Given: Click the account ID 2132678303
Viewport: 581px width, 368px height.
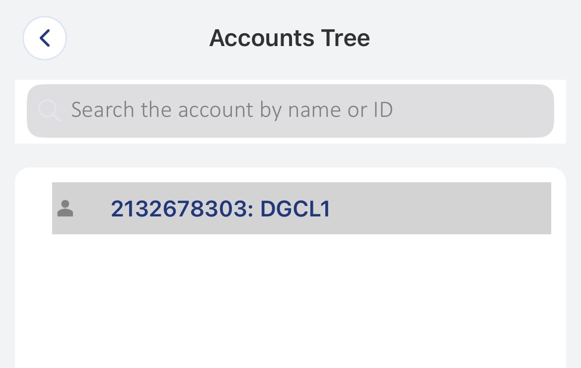Looking at the screenshot, I should [x=178, y=209].
